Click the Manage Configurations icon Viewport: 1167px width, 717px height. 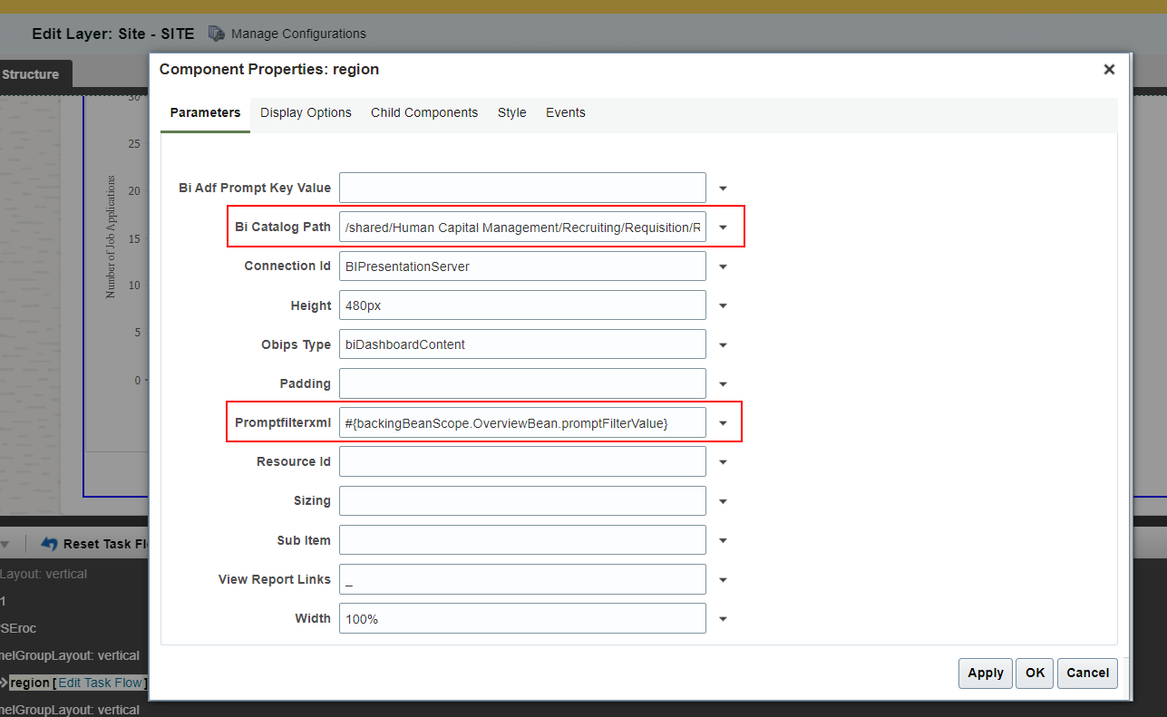(216, 33)
